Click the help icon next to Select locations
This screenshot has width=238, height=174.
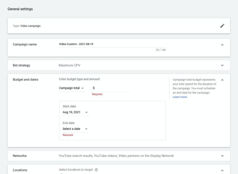coord(96,170)
